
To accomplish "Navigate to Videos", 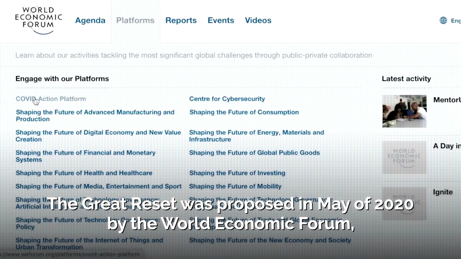I will [258, 20].
